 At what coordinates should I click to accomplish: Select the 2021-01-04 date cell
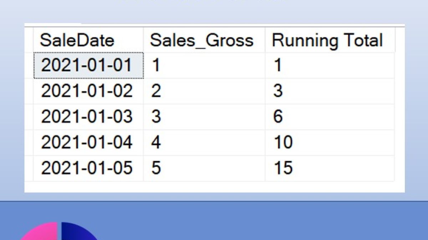[88, 143]
